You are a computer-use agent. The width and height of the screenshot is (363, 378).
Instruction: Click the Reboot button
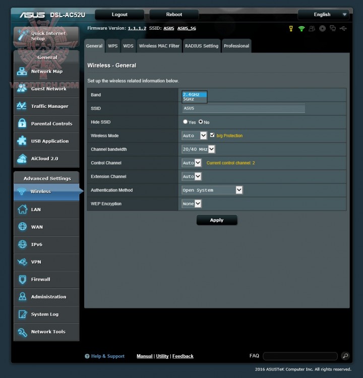click(174, 15)
